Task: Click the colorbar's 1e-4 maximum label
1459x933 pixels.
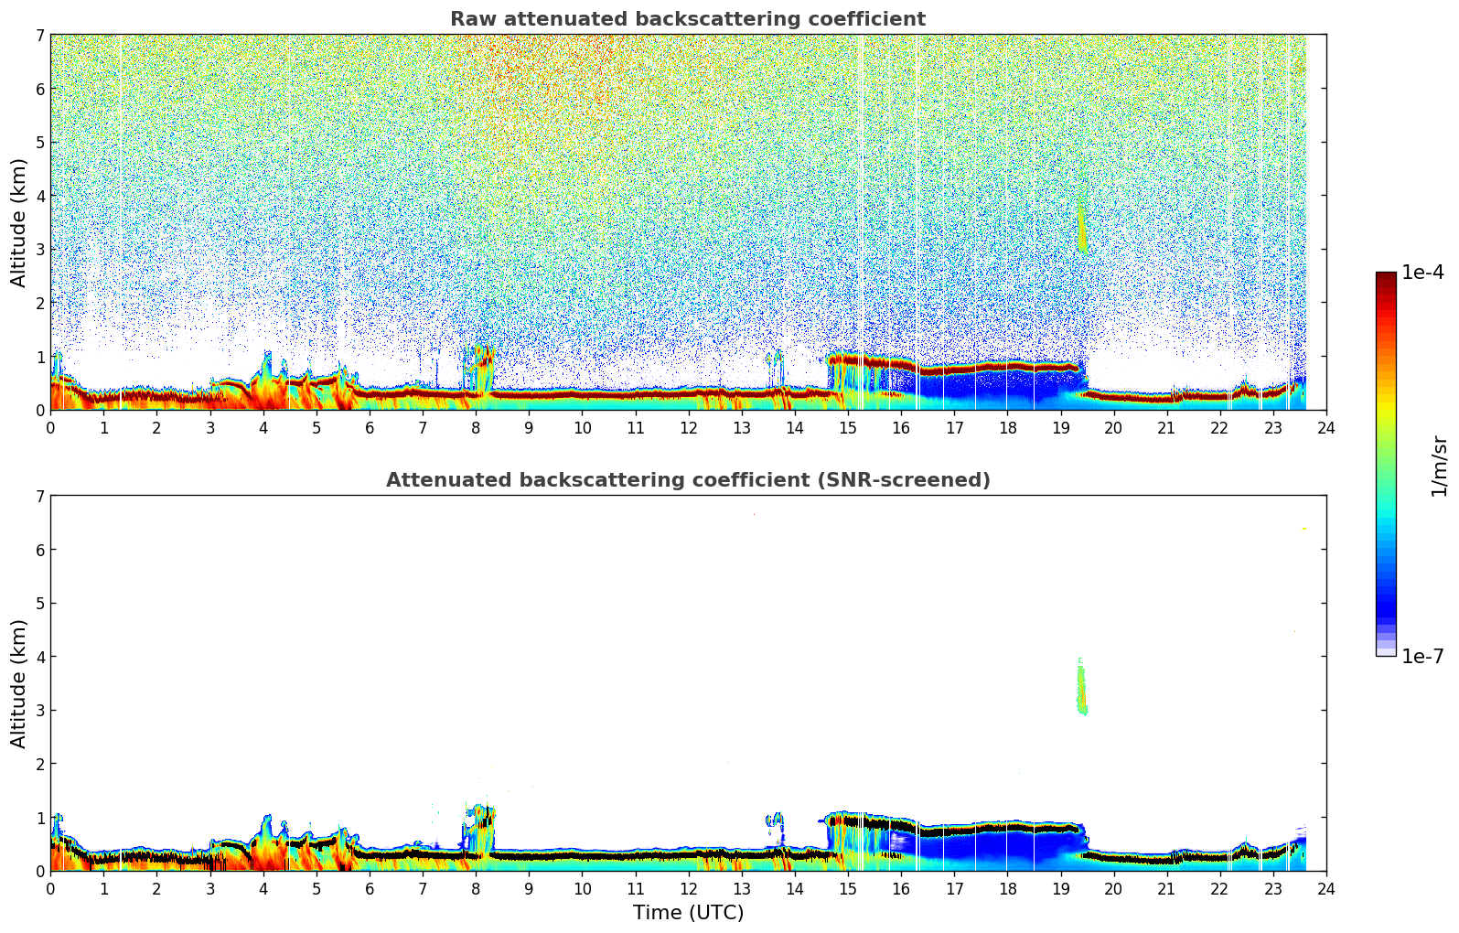Action: pos(1422,273)
